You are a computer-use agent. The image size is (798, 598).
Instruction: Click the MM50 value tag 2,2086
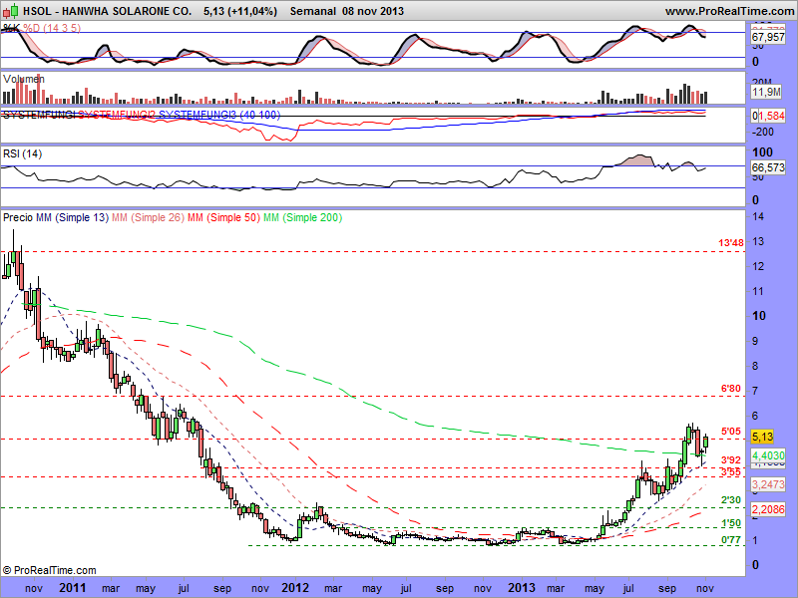768,509
